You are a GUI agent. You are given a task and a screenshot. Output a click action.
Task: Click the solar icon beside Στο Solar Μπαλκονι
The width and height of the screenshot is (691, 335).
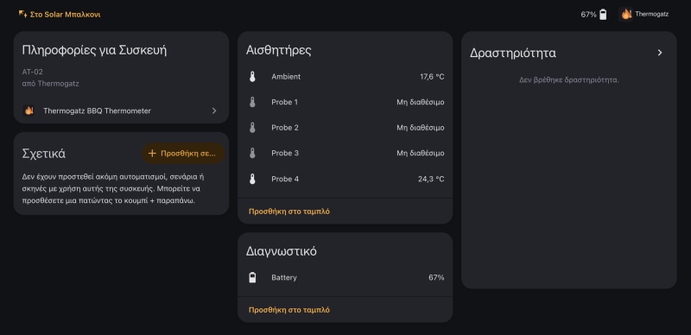coord(23,14)
